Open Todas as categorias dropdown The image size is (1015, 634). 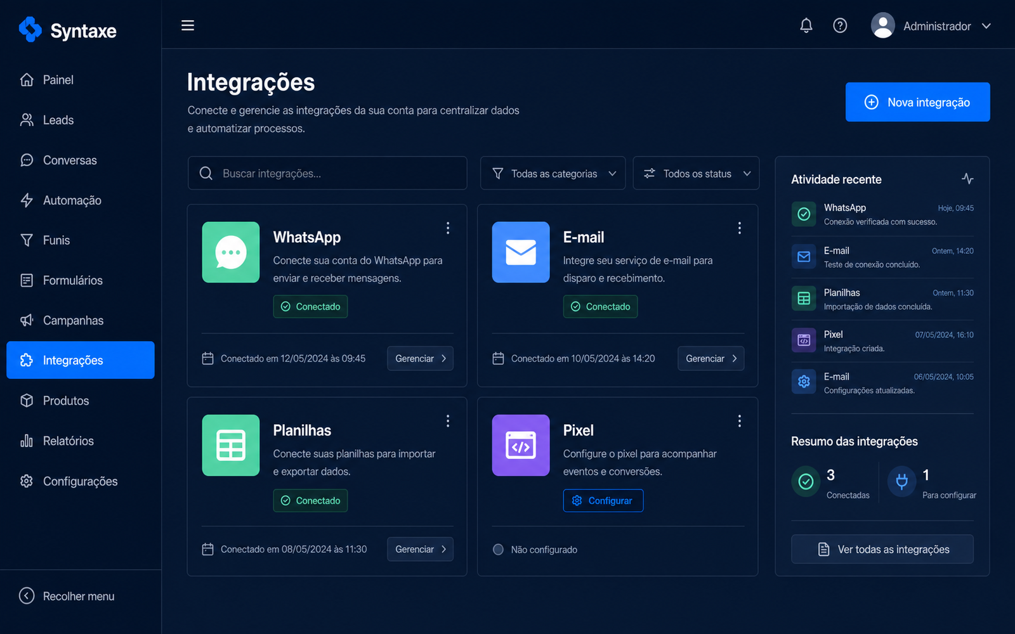[x=553, y=173]
